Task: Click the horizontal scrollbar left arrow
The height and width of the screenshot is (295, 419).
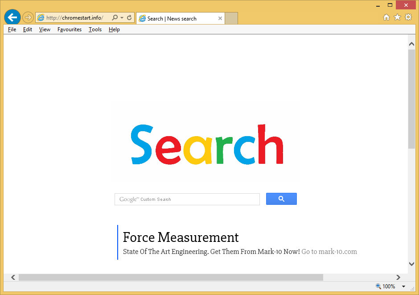Action: pos(13,277)
